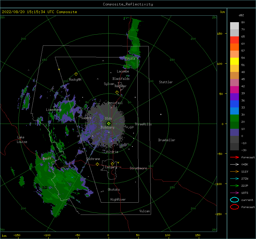Click the bright green 20-30 dBZ swatch
The height and width of the screenshot is (239, 256).
234,118
